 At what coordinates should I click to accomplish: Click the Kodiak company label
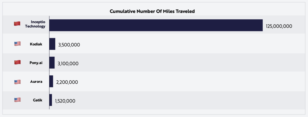[x=36, y=44]
